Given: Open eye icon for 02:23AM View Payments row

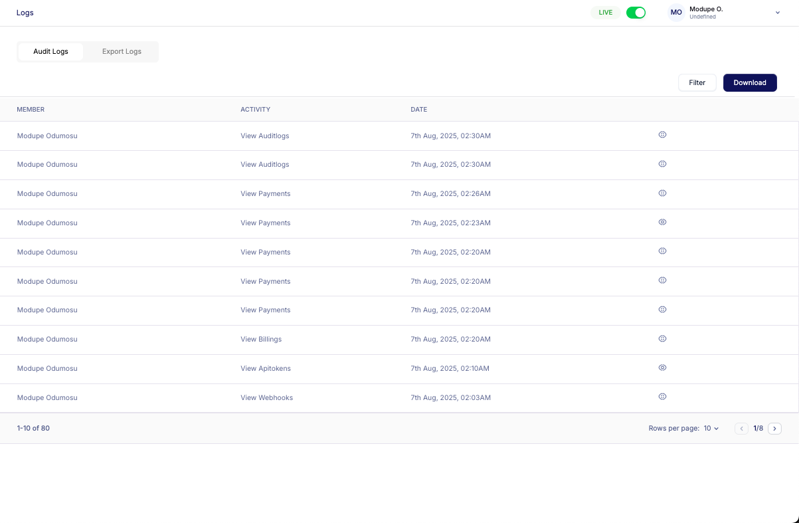Looking at the screenshot, I should pyautogui.click(x=662, y=222).
